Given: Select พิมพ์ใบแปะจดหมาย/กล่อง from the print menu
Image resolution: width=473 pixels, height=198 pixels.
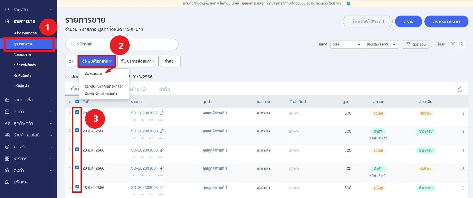Looking at the screenshot, I should [104, 86].
